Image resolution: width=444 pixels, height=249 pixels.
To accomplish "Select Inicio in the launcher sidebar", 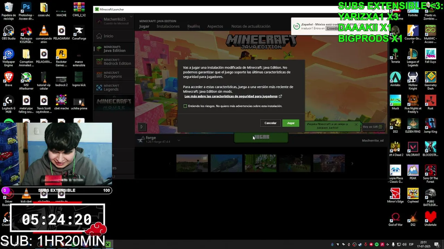I will click(114, 36).
